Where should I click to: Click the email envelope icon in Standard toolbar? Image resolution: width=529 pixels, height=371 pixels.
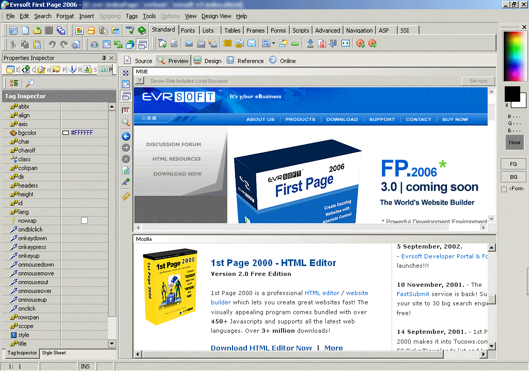click(252, 44)
